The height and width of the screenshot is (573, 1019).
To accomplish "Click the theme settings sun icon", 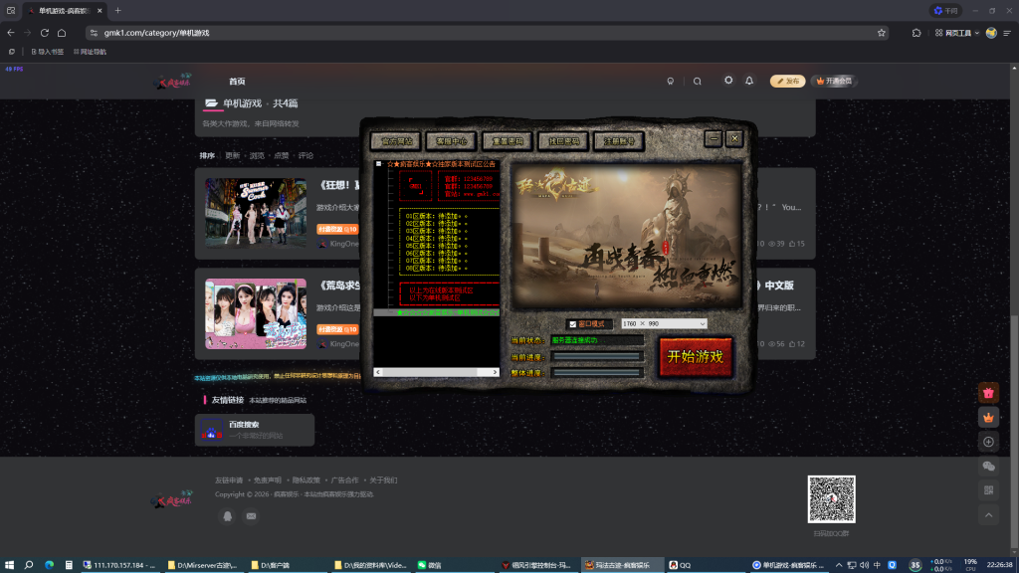I will [x=728, y=81].
